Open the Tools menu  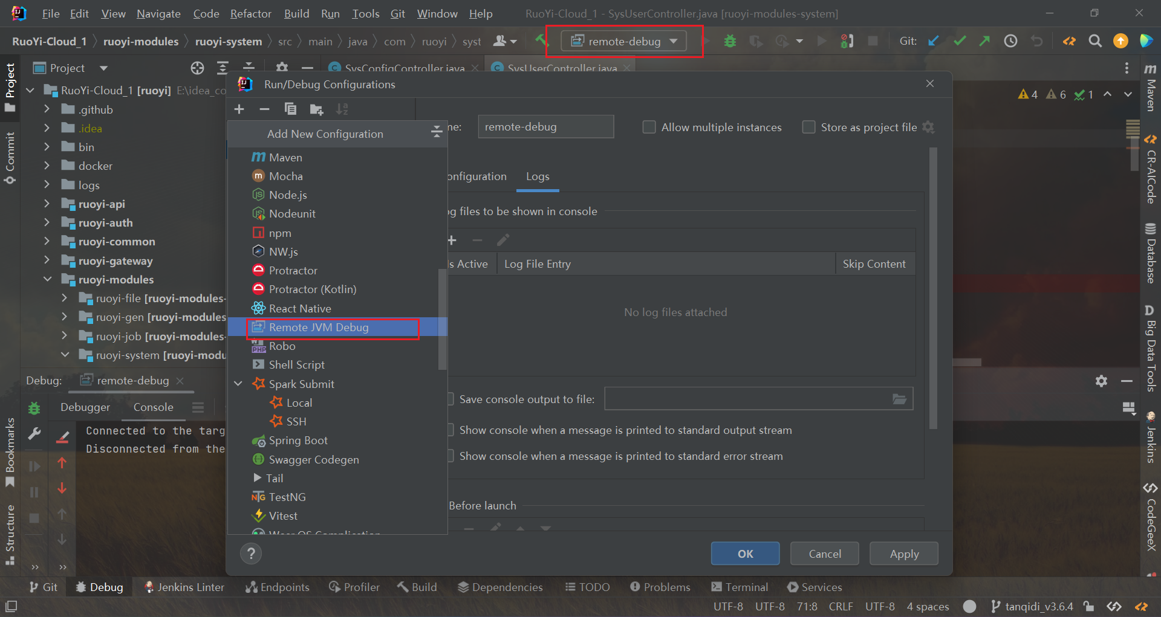click(366, 13)
